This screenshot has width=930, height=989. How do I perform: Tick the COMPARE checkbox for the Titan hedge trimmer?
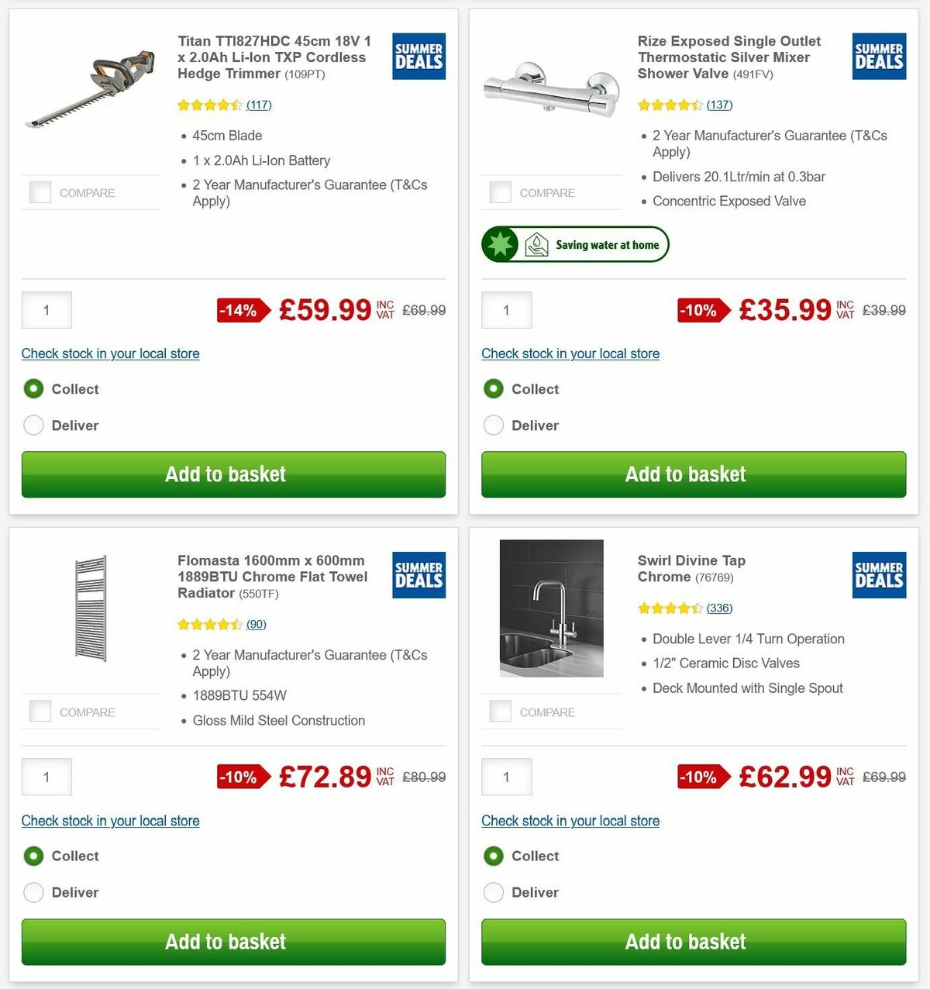coord(40,192)
